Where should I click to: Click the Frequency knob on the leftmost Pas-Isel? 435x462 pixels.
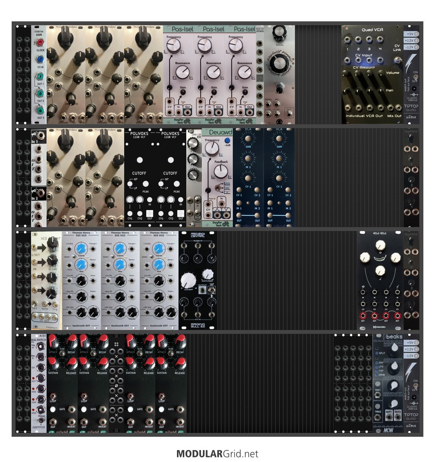click(173, 46)
